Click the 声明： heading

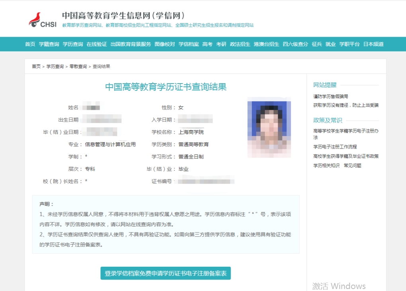pyautogui.click(x=46, y=204)
